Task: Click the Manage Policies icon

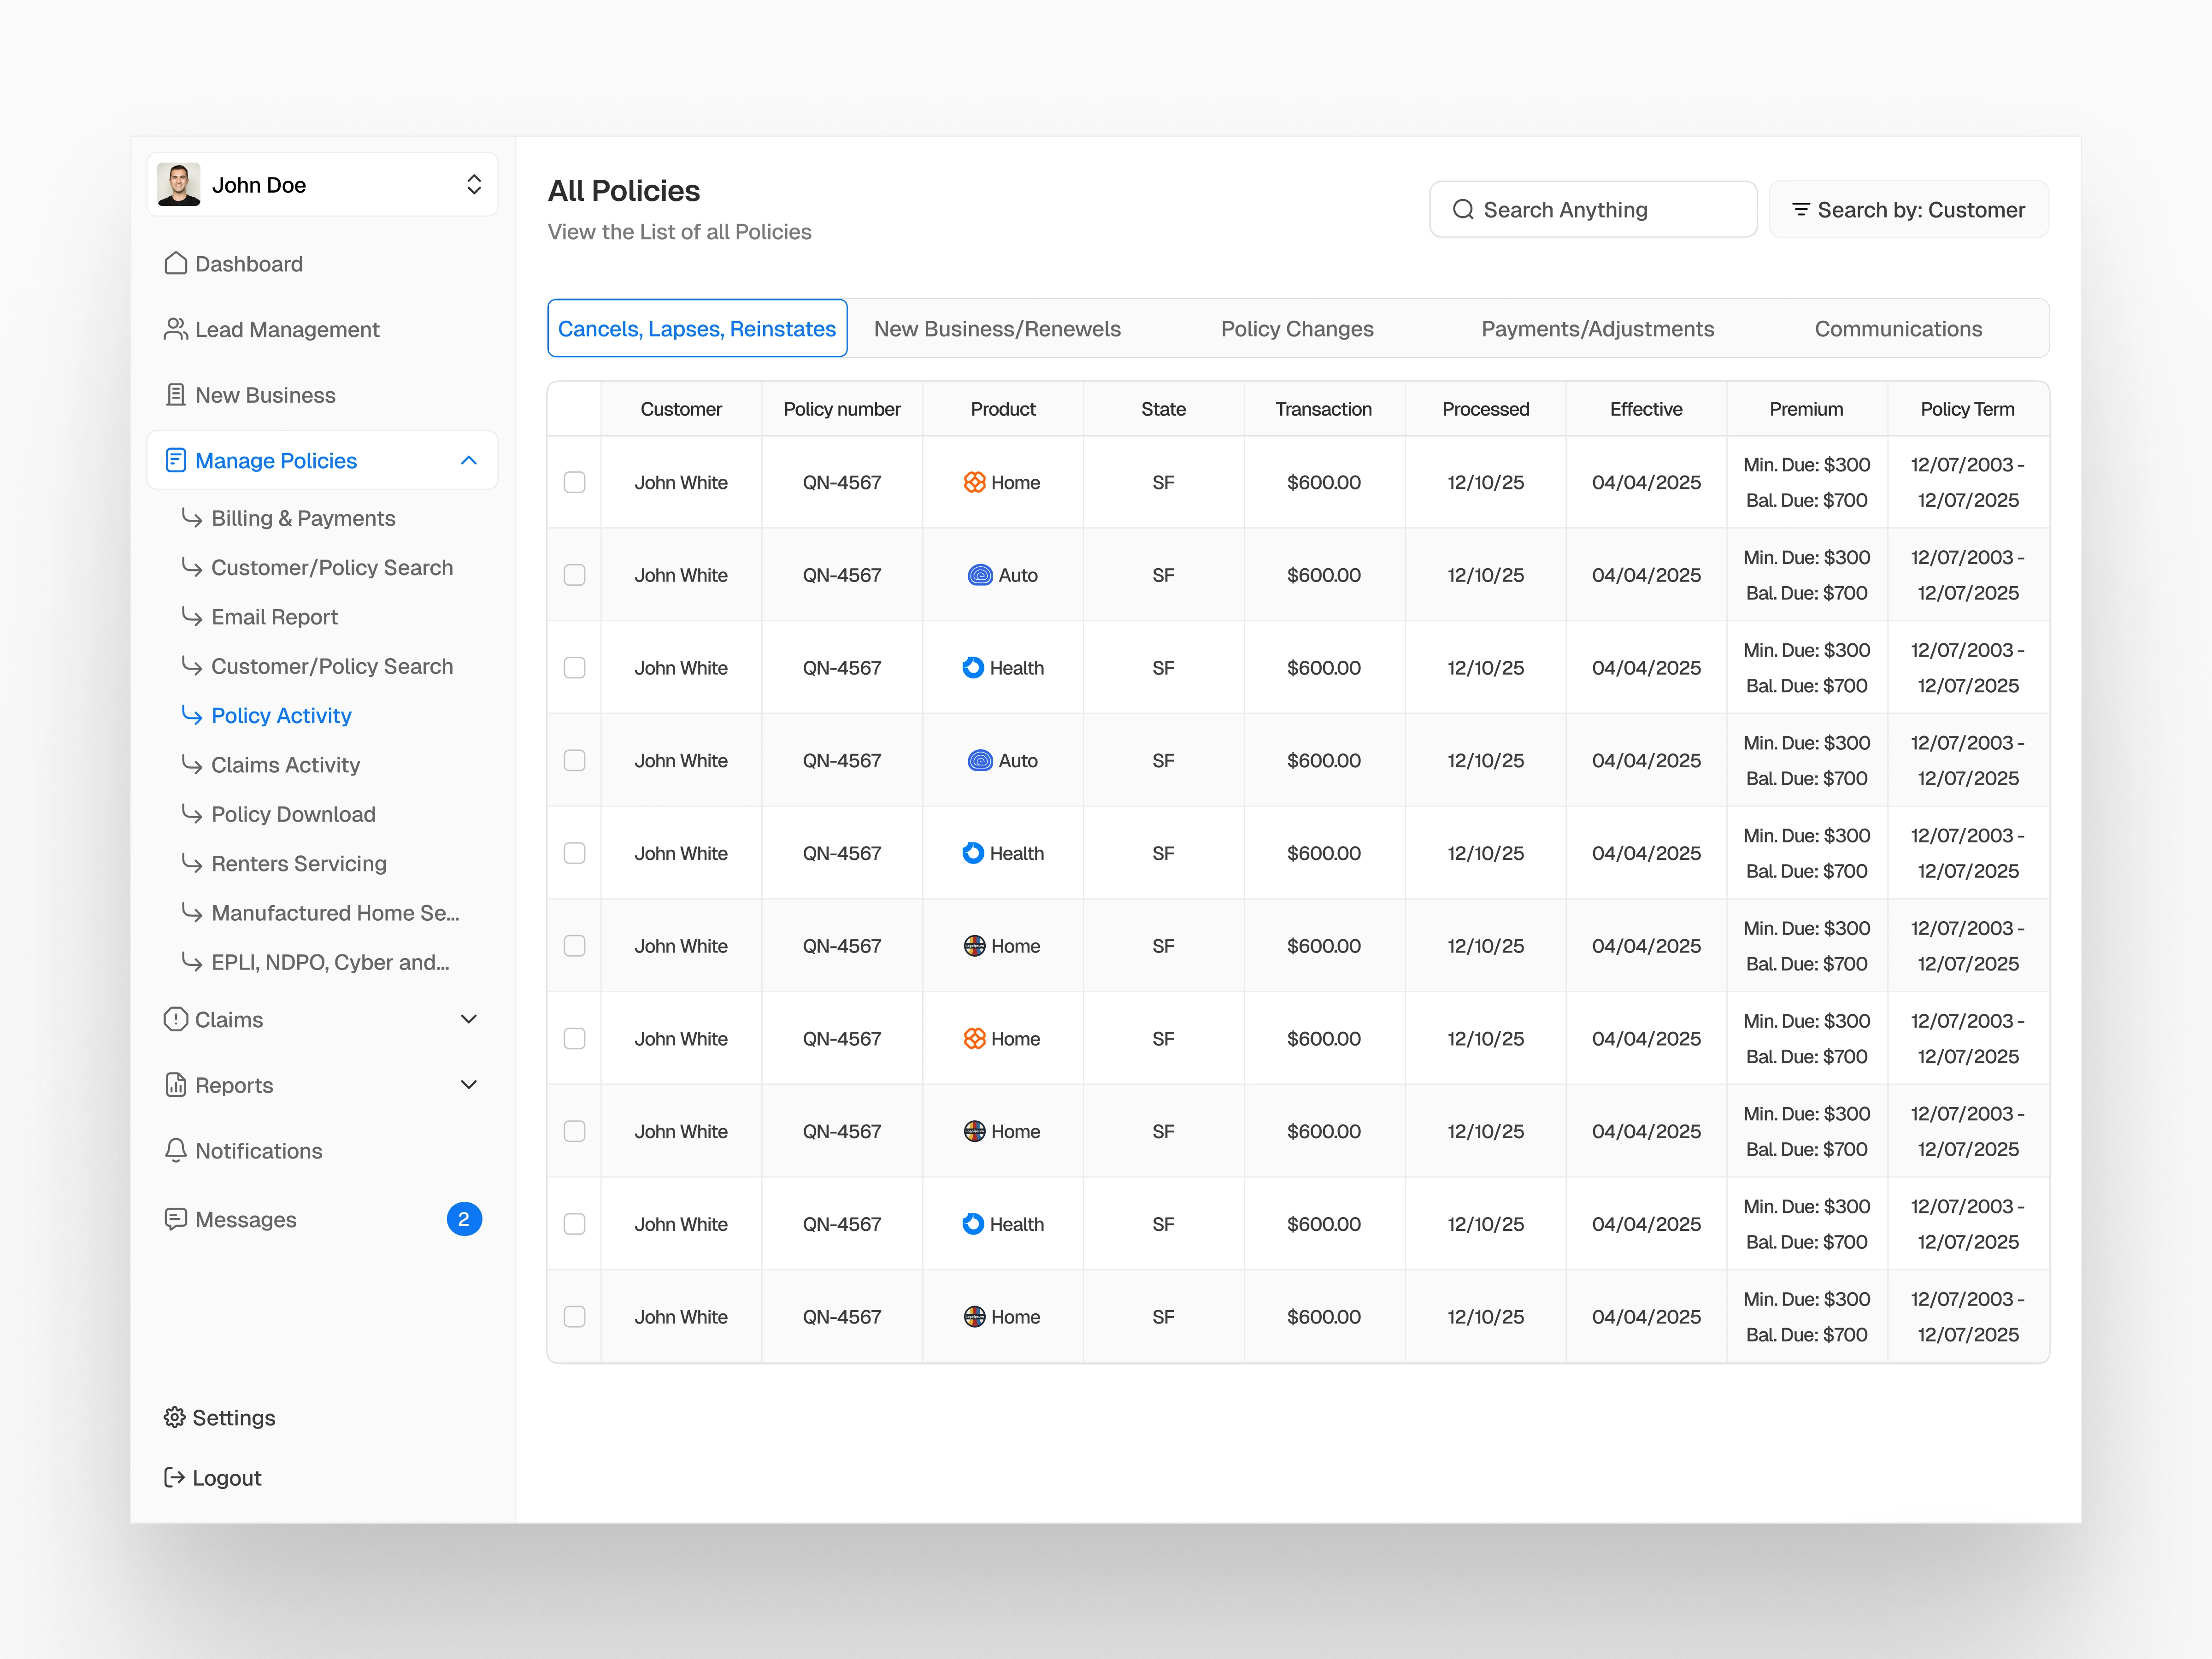Action: point(176,460)
